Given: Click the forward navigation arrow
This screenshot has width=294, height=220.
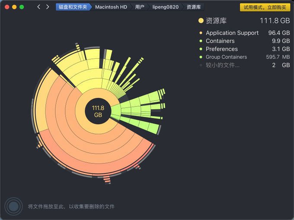Looking at the screenshot, I should click(48, 7).
